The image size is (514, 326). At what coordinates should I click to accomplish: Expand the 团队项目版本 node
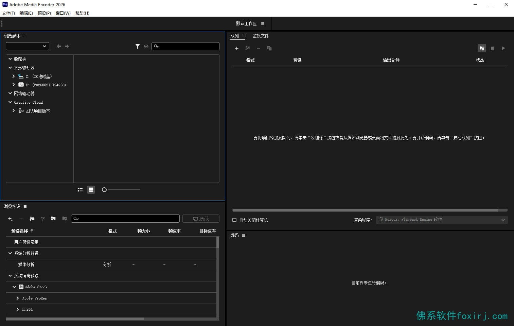(x=14, y=111)
